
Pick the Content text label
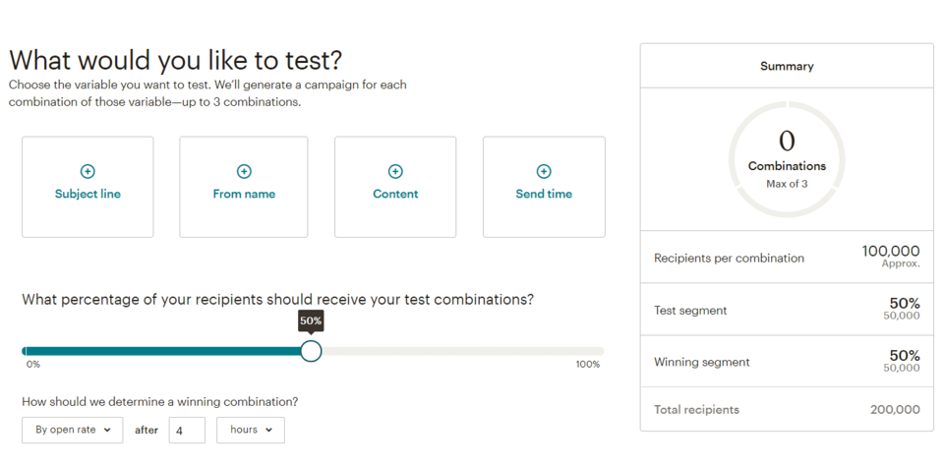click(x=395, y=195)
